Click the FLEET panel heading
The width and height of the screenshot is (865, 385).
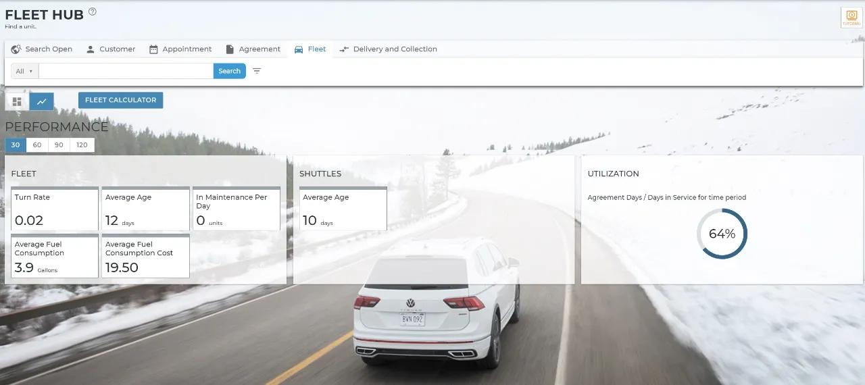point(24,174)
